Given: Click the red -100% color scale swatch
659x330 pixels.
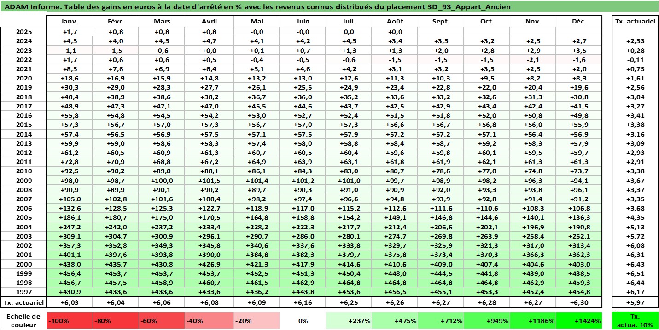Looking at the screenshot, I should (x=70, y=321).
